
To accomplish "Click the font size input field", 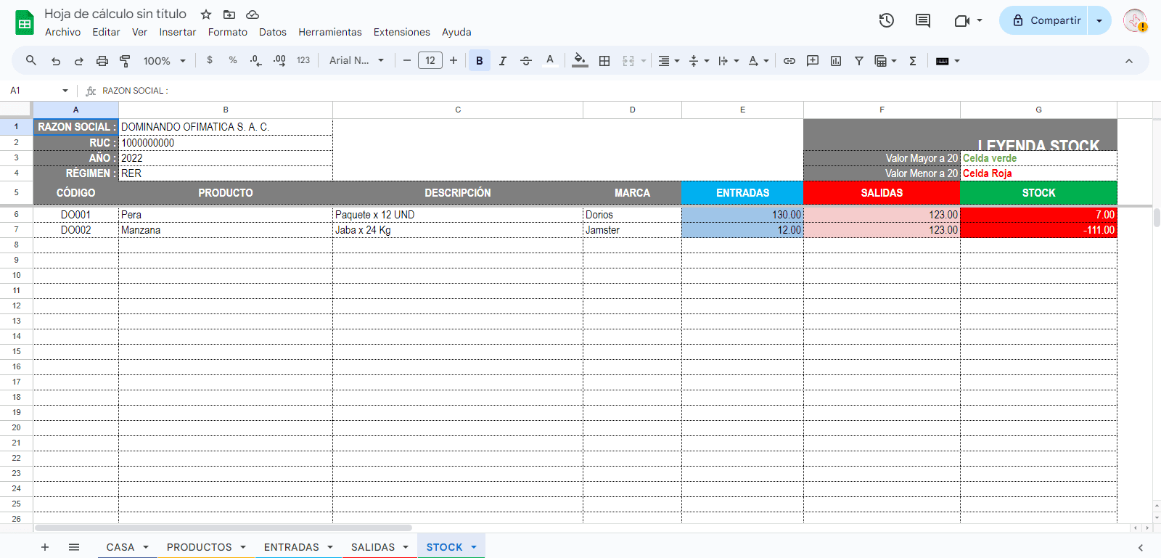I will tap(430, 61).
